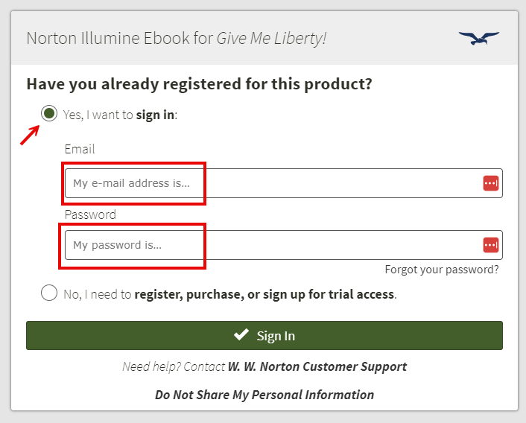The height and width of the screenshot is (423, 526).
Task: Click the "Password" field label
Action: [90, 214]
